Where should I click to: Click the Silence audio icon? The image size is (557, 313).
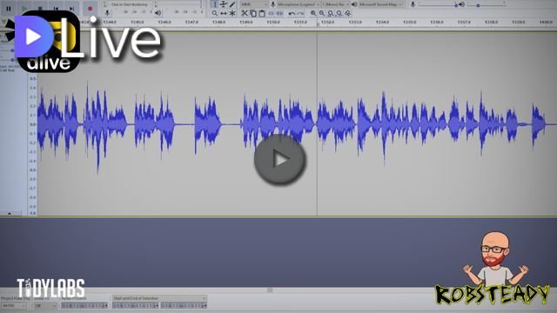click(x=279, y=13)
